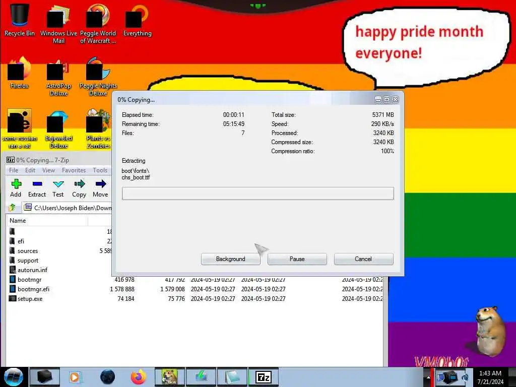Image resolution: width=516 pixels, height=387 pixels.
Task: Click the 7-Zip address path field
Action: [68, 208]
